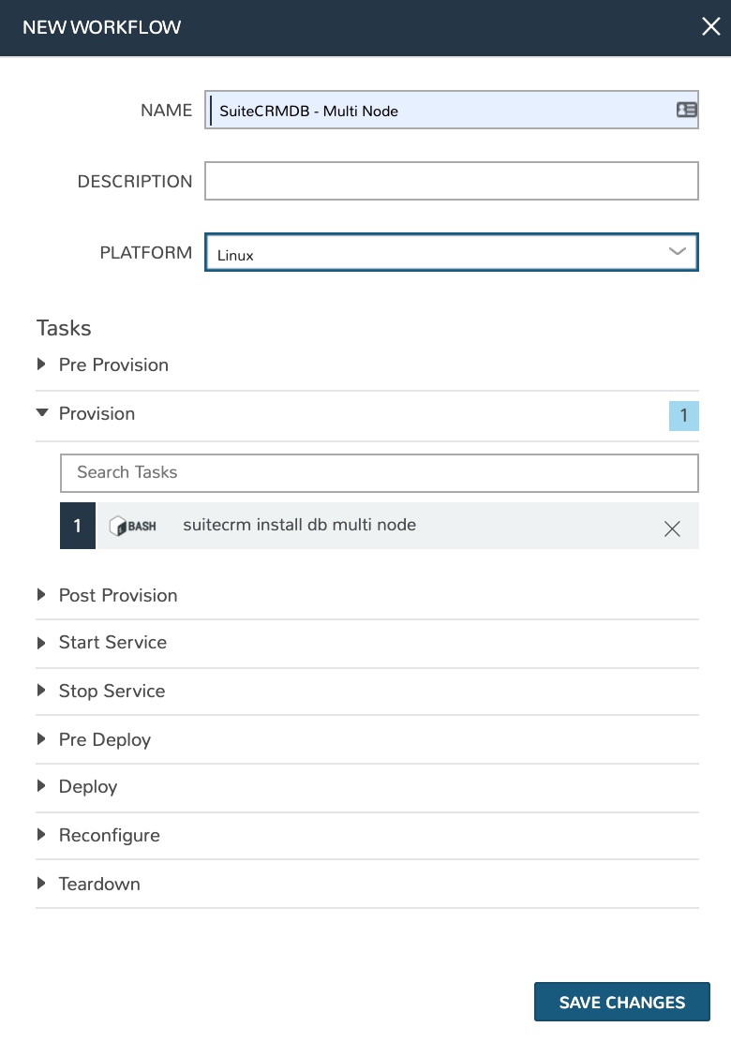Image resolution: width=731 pixels, height=1042 pixels.
Task: Collapse the Provision section
Action: (x=97, y=413)
